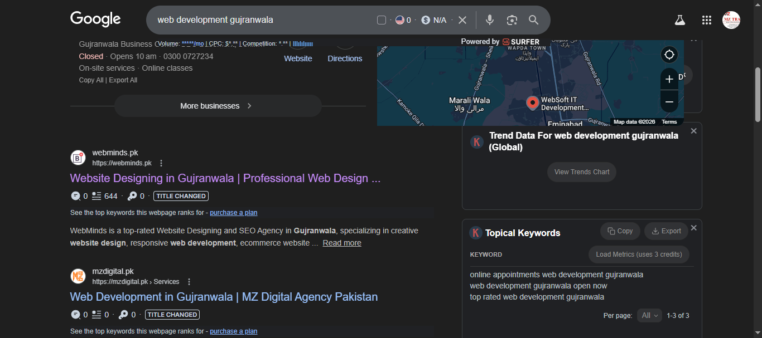The height and width of the screenshot is (338, 762).
Task: Click TITLE CHANGED badge on webminds result
Action: point(181,196)
